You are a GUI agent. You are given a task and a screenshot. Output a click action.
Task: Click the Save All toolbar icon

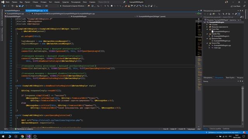[x=22, y=6]
